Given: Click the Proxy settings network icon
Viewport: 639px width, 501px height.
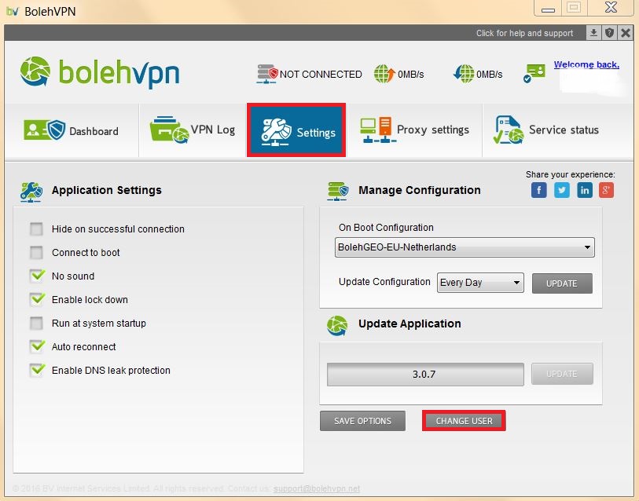Looking at the screenshot, I should coord(377,130).
